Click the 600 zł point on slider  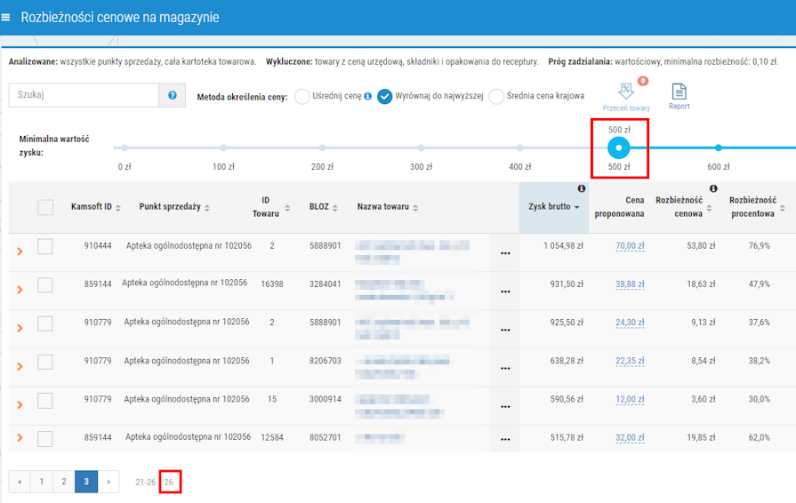coord(719,148)
